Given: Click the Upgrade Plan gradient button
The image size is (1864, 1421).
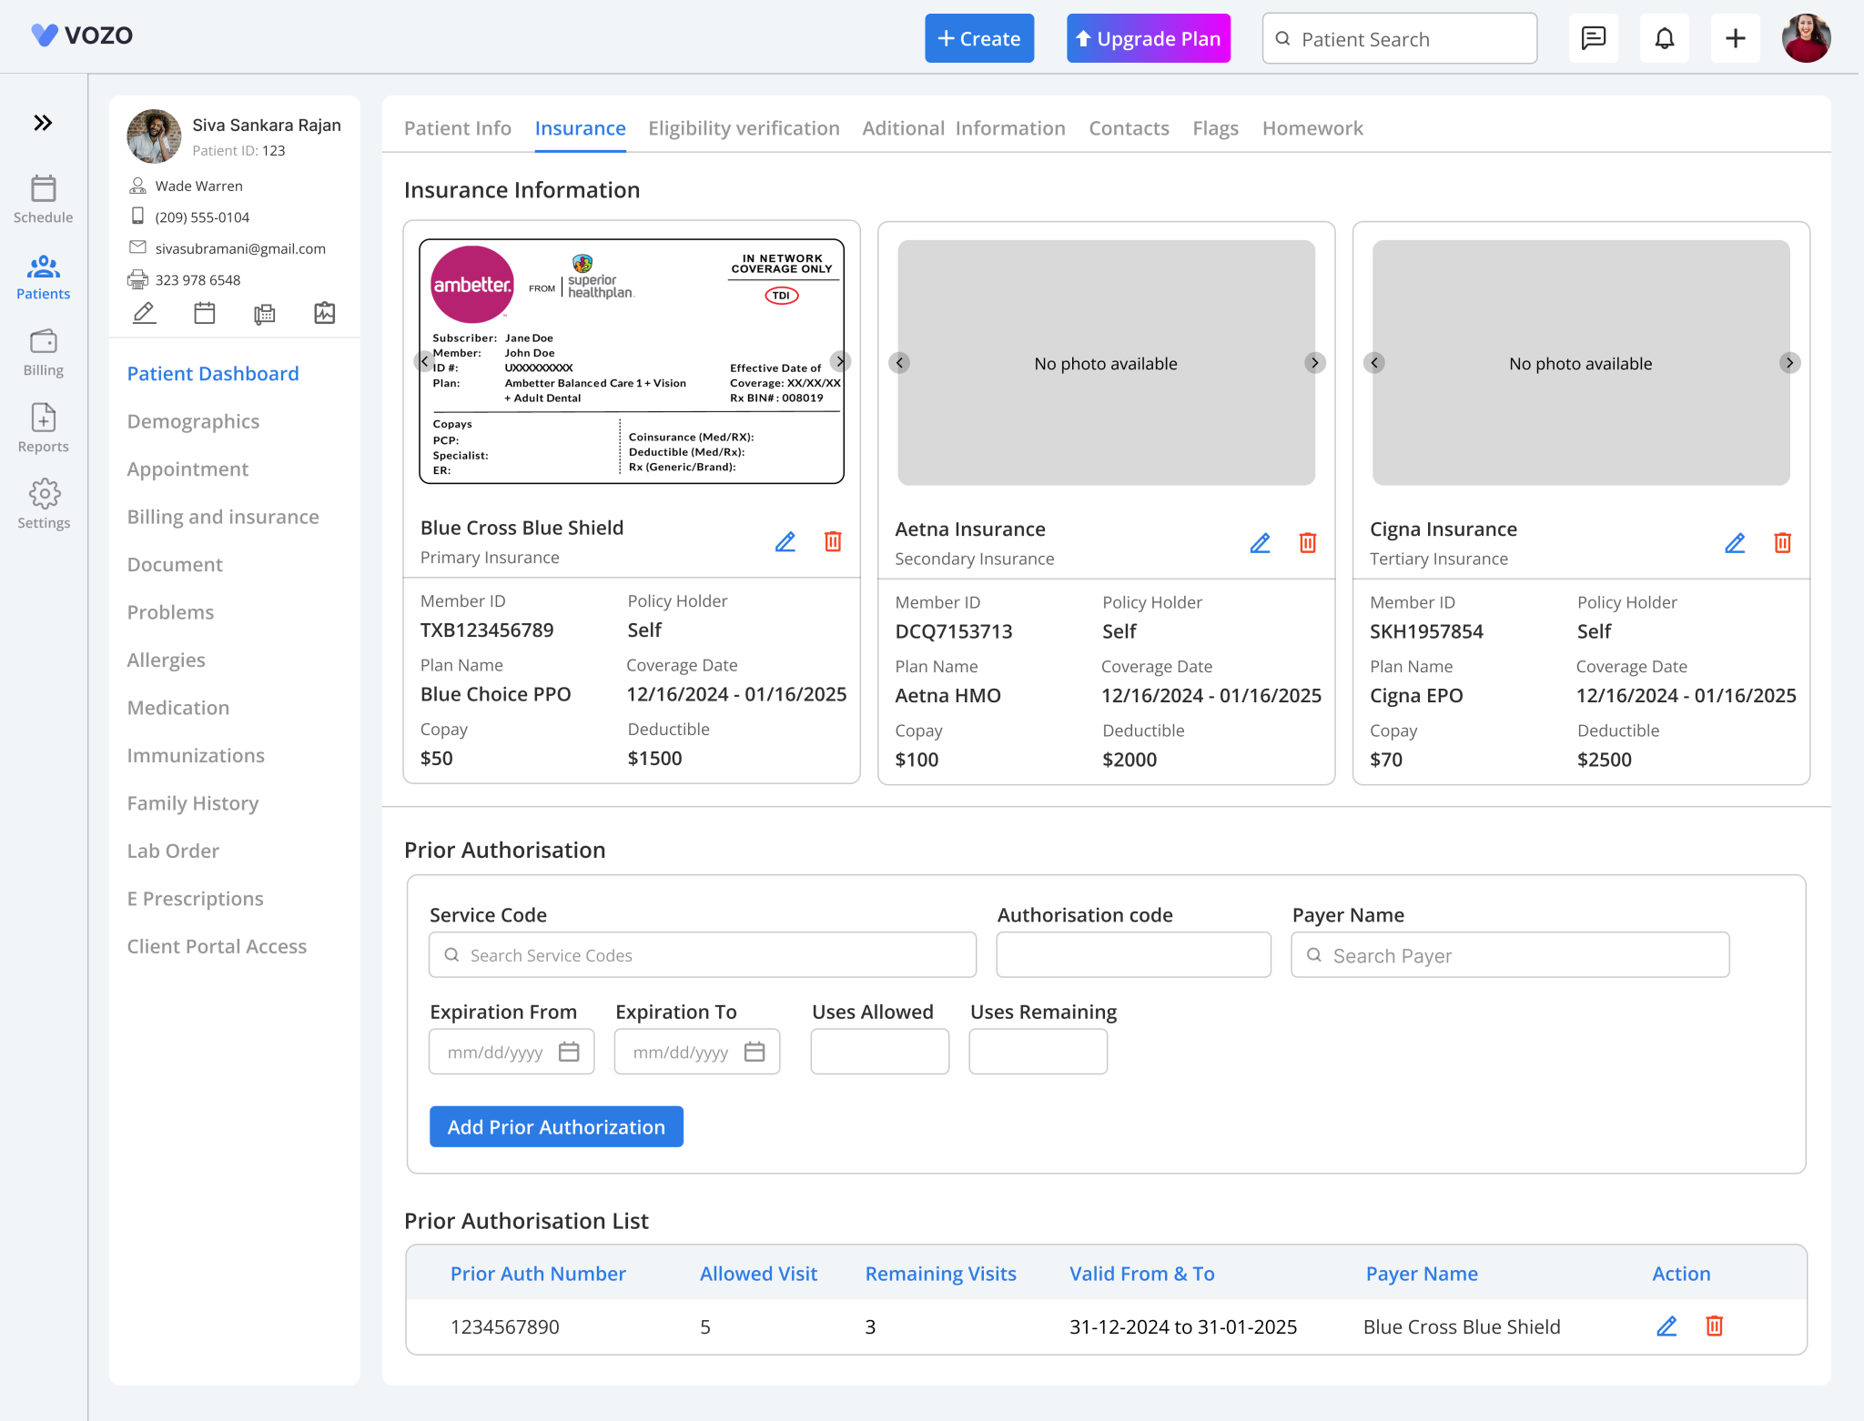Looking at the screenshot, I should (x=1148, y=38).
